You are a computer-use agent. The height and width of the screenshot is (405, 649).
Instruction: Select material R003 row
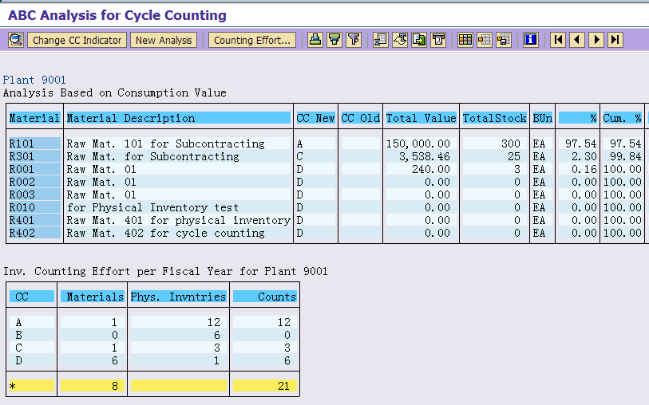pos(35,195)
